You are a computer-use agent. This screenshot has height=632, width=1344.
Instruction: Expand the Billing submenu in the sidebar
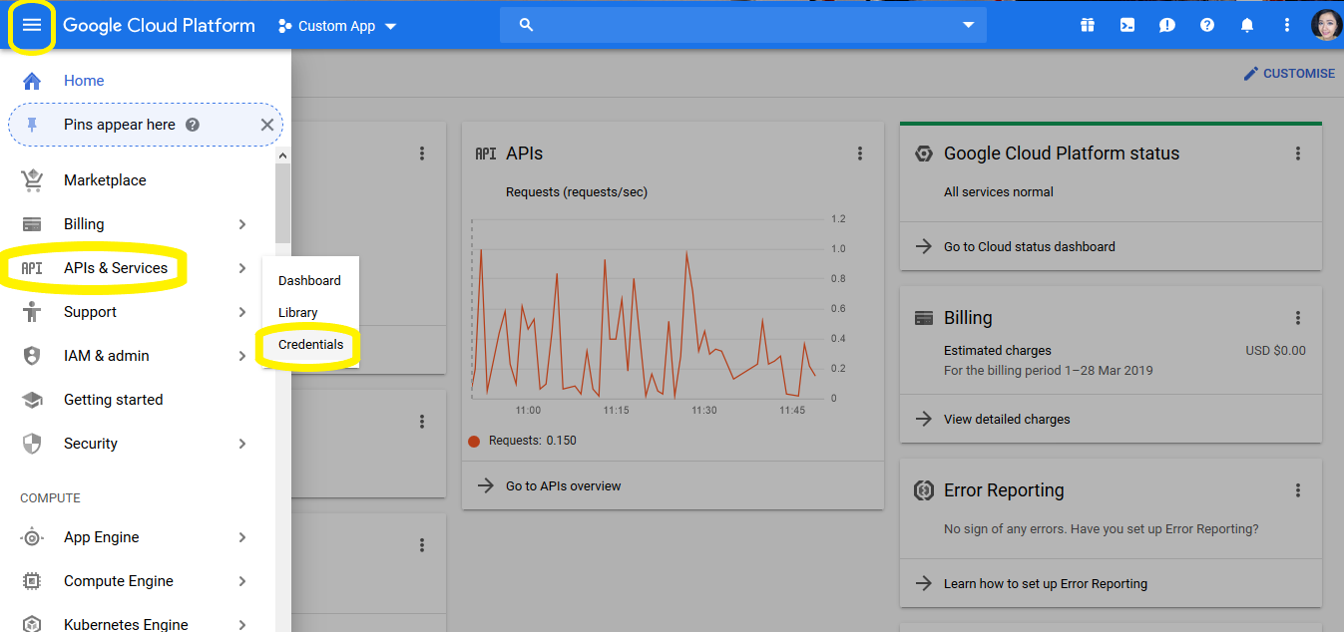click(241, 224)
